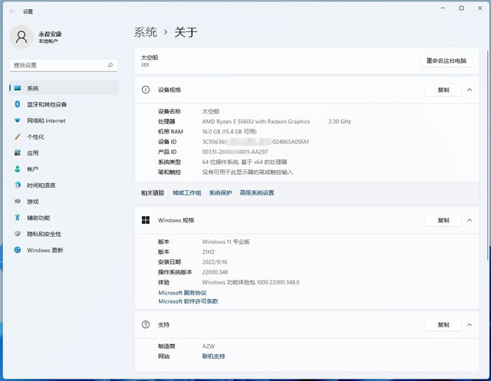
Task: Collapse the 支持 section chevron
Action: [x=470, y=325]
